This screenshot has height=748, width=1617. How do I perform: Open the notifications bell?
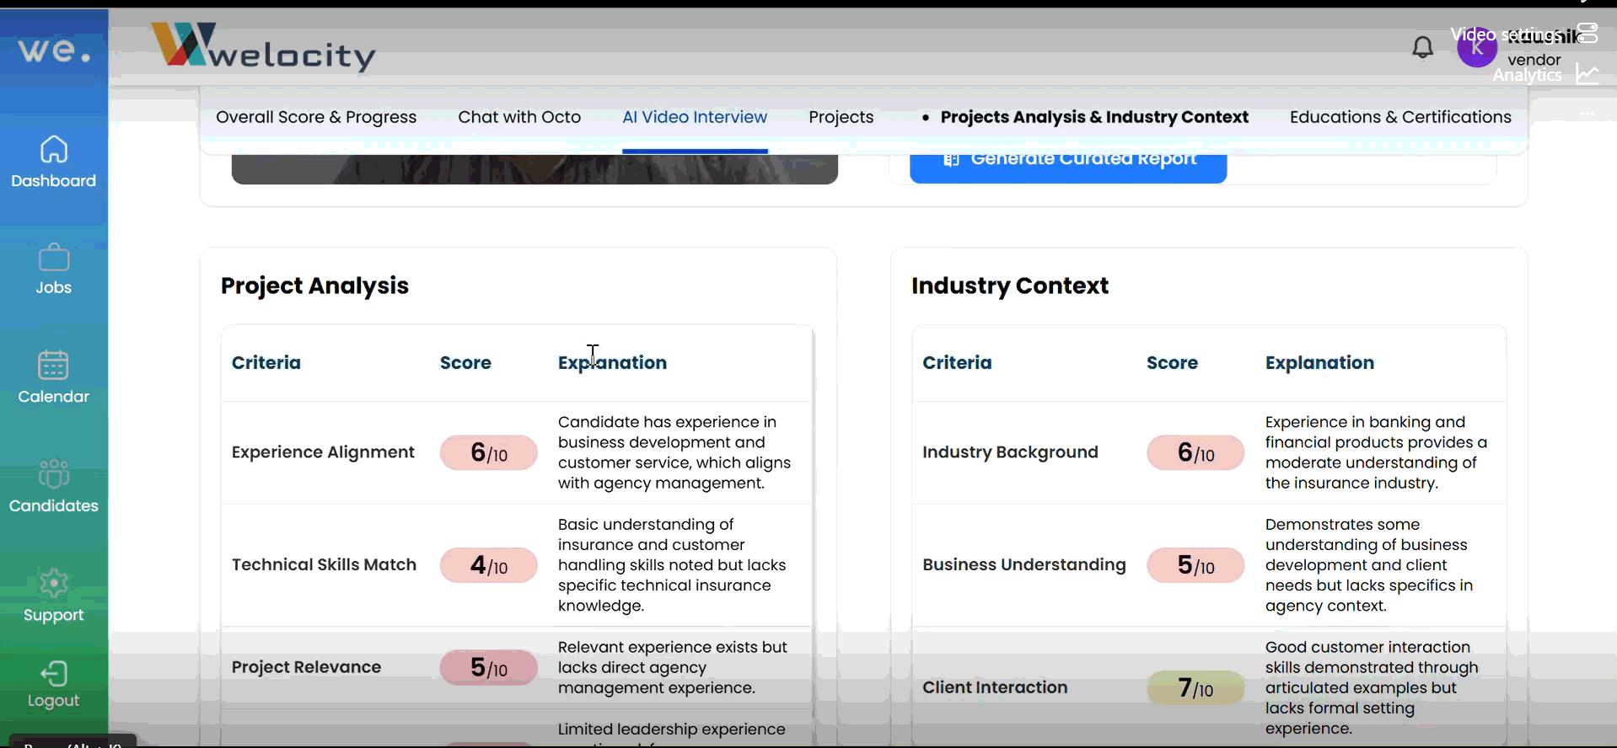pyautogui.click(x=1422, y=47)
